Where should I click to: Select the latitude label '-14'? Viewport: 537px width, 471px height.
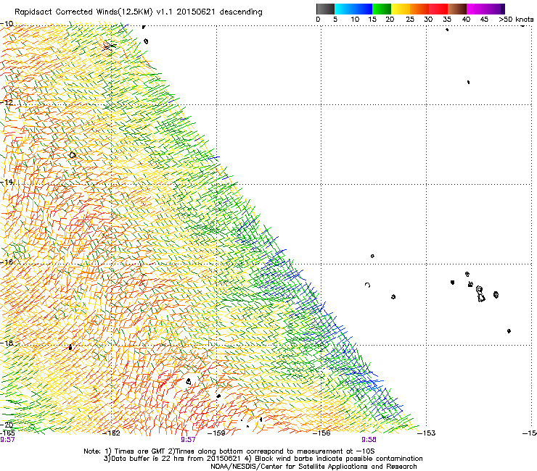click(6, 182)
